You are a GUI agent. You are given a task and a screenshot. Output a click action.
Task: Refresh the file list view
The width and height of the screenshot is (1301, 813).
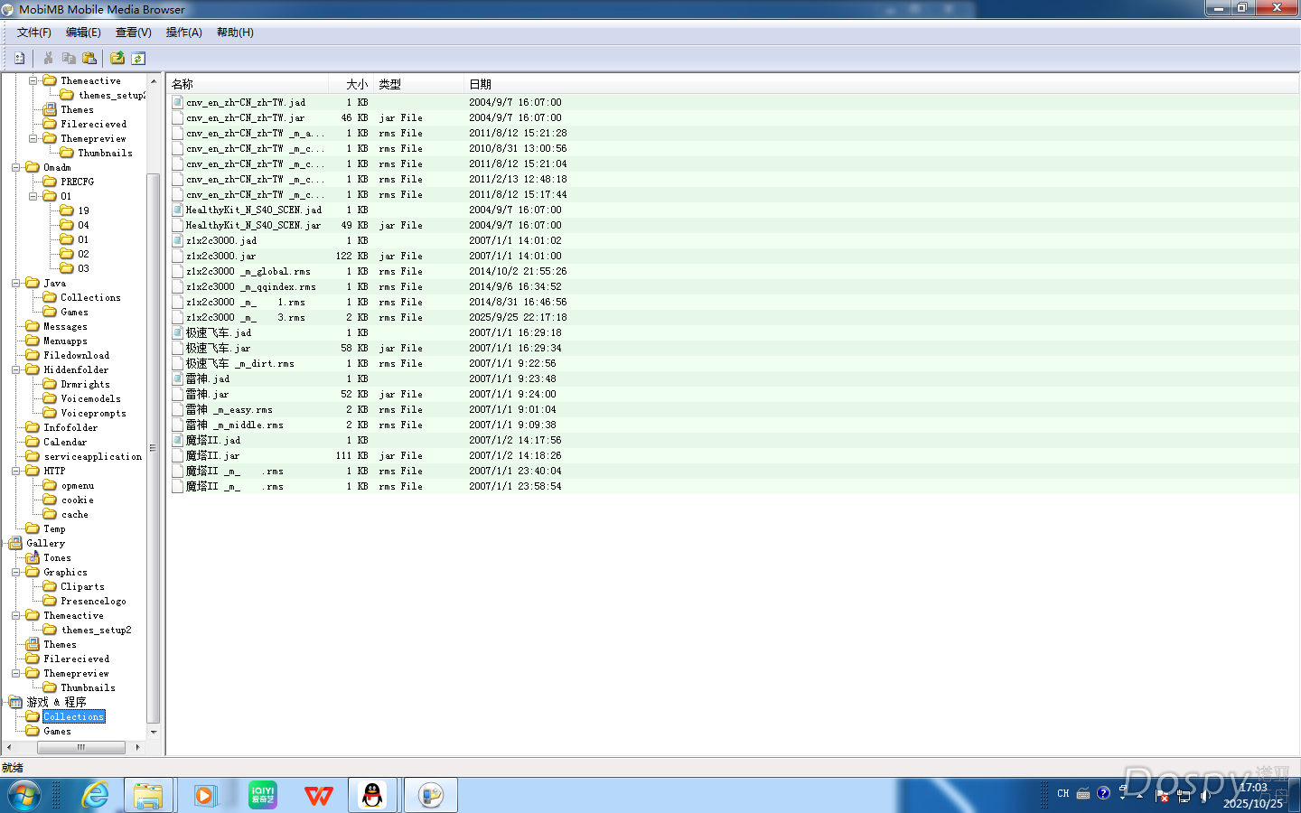pos(138,58)
